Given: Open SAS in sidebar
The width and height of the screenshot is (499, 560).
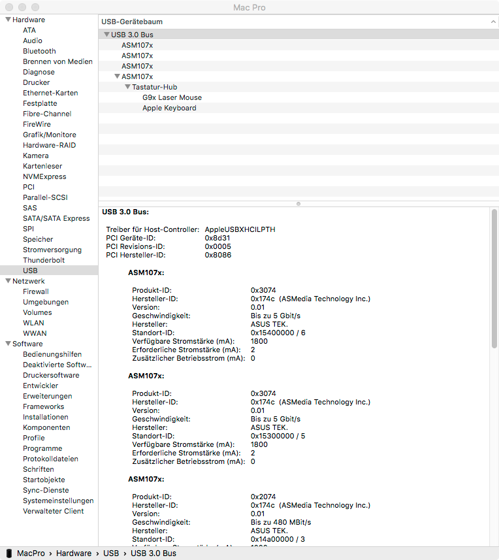Looking at the screenshot, I should (x=30, y=208).
